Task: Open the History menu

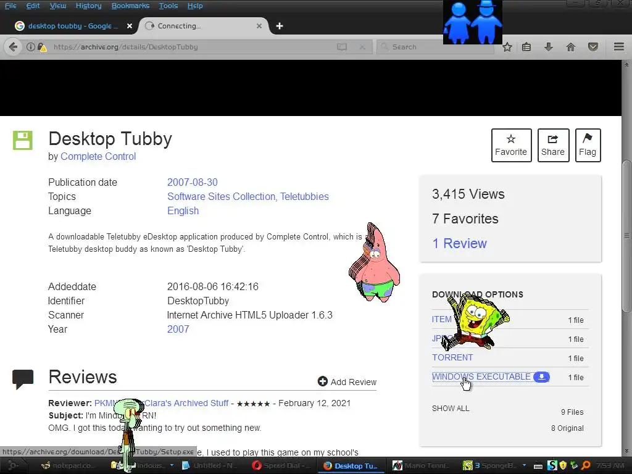Action: point(88,6)
